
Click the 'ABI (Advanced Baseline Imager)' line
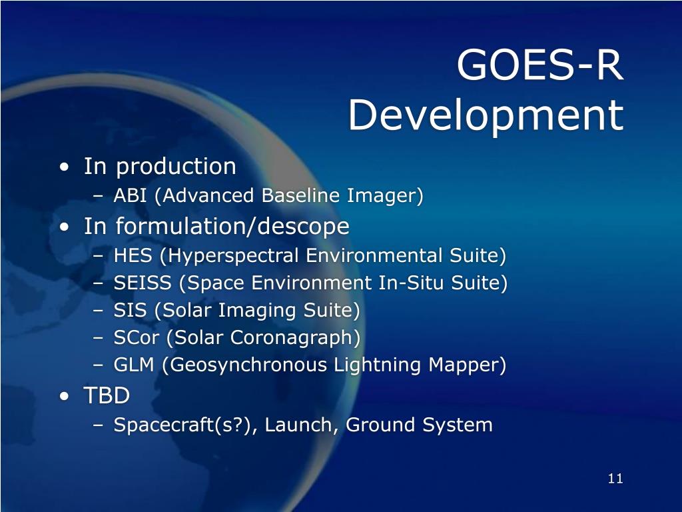click(x=268, y=195)
